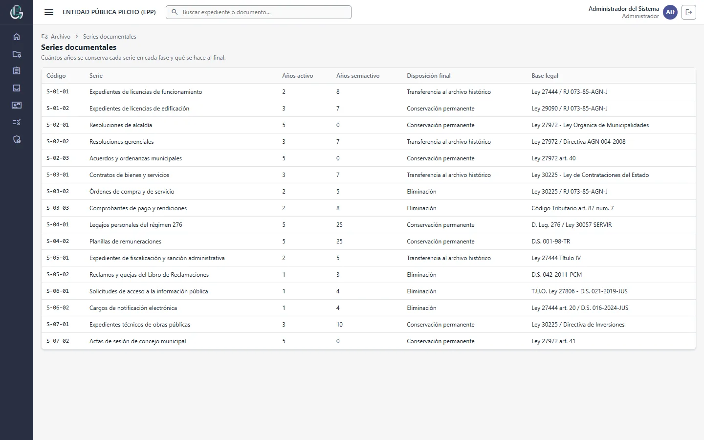Click the logout icon button

(x=689, y=12)
